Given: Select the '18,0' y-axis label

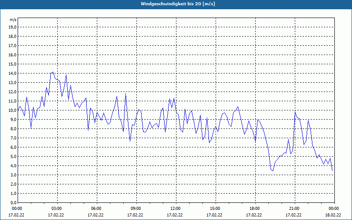Looking at the screenshot, I should tap(13, 37).
